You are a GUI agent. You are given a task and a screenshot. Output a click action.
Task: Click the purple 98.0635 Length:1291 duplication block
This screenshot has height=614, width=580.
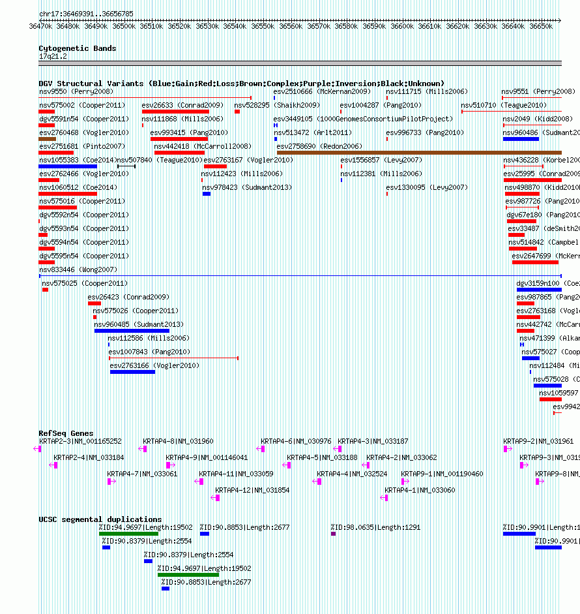pyautogui.click(x=333, y=534)
